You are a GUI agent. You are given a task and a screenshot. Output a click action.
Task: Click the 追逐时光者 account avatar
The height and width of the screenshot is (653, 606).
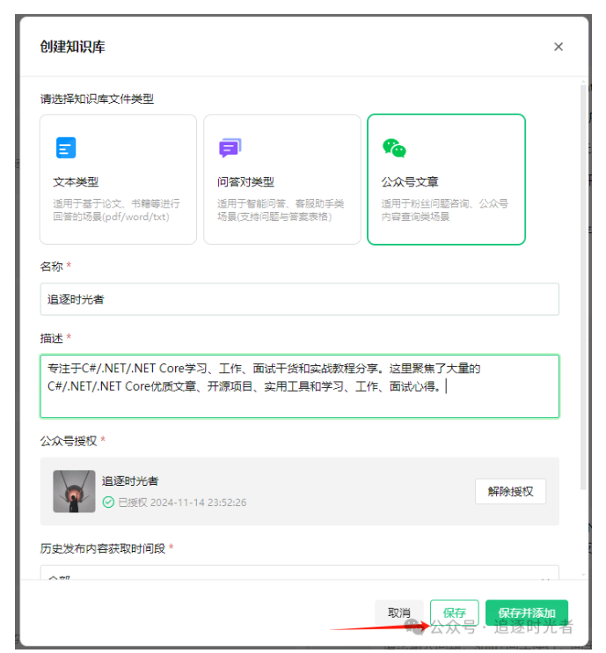coord(74,491)
